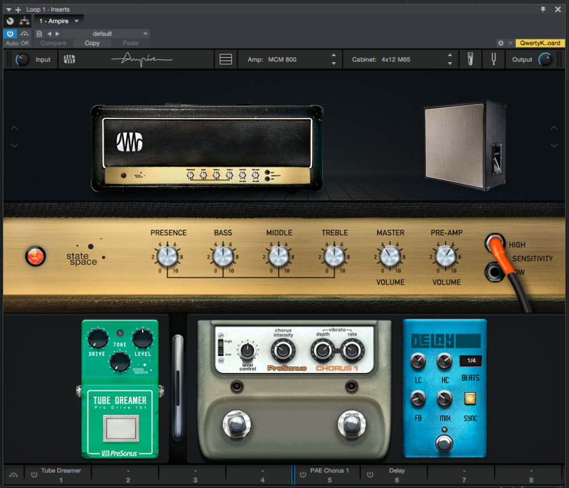569x488 pixels.
Task: Click the chorus intensity knob
Action: [283, 350]
